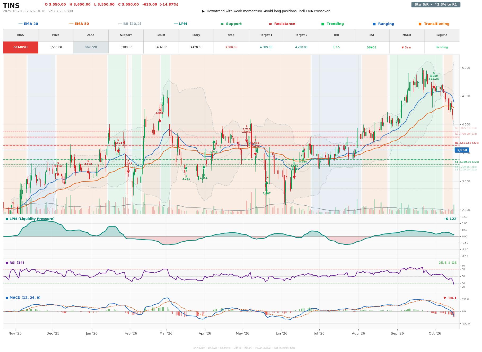Click the Support value 3,380.00
The height and width of the screenshot is (352, 482).
(x=126, y=47)
